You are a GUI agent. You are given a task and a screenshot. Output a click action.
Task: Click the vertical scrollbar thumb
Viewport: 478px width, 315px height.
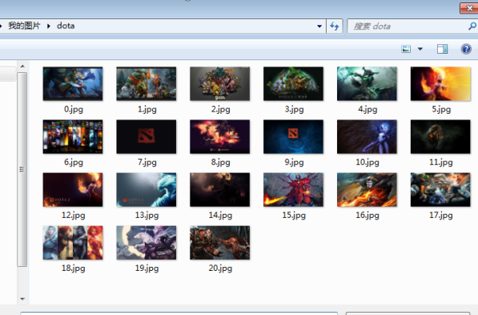pos(22,169)
